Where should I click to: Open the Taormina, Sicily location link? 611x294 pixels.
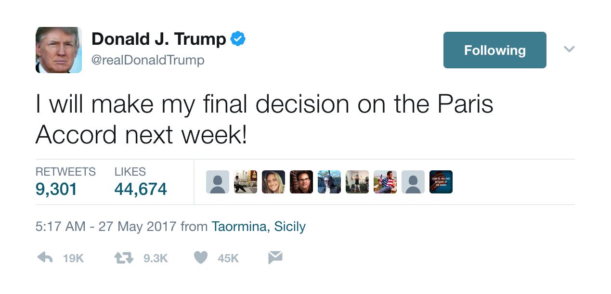pos(259,227)
